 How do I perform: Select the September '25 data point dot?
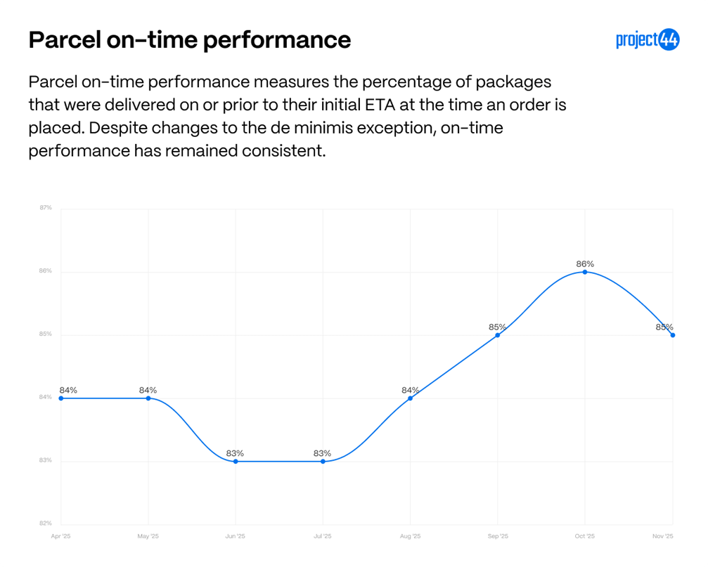(x=498, y=335)
